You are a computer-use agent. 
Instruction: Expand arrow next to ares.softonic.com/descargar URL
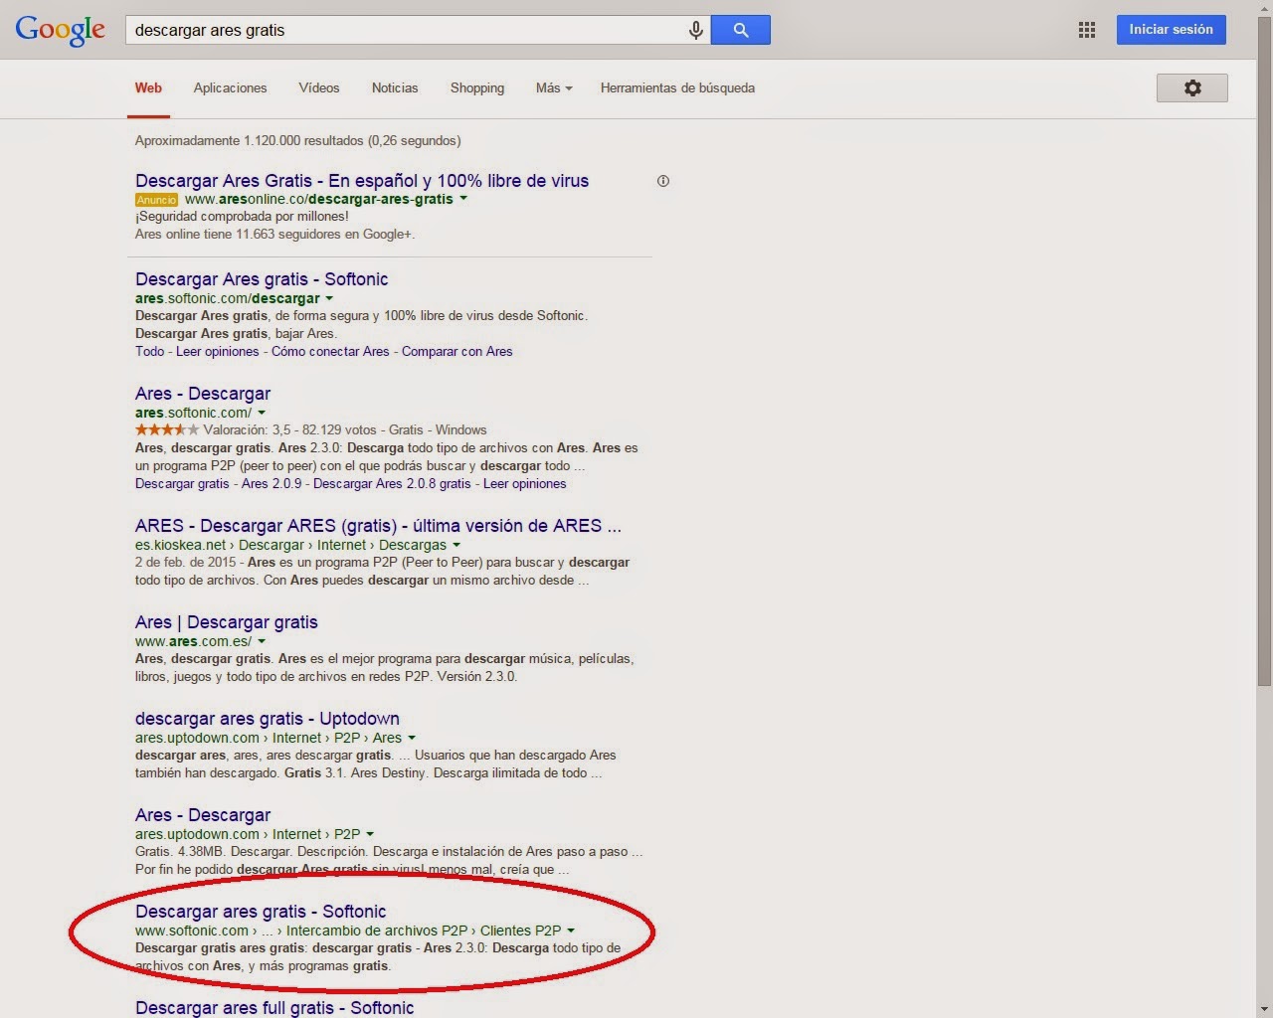(329, 298)
